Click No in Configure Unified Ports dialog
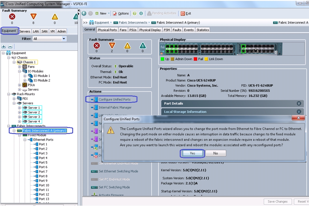309x217 pixels. click(216, 153)
